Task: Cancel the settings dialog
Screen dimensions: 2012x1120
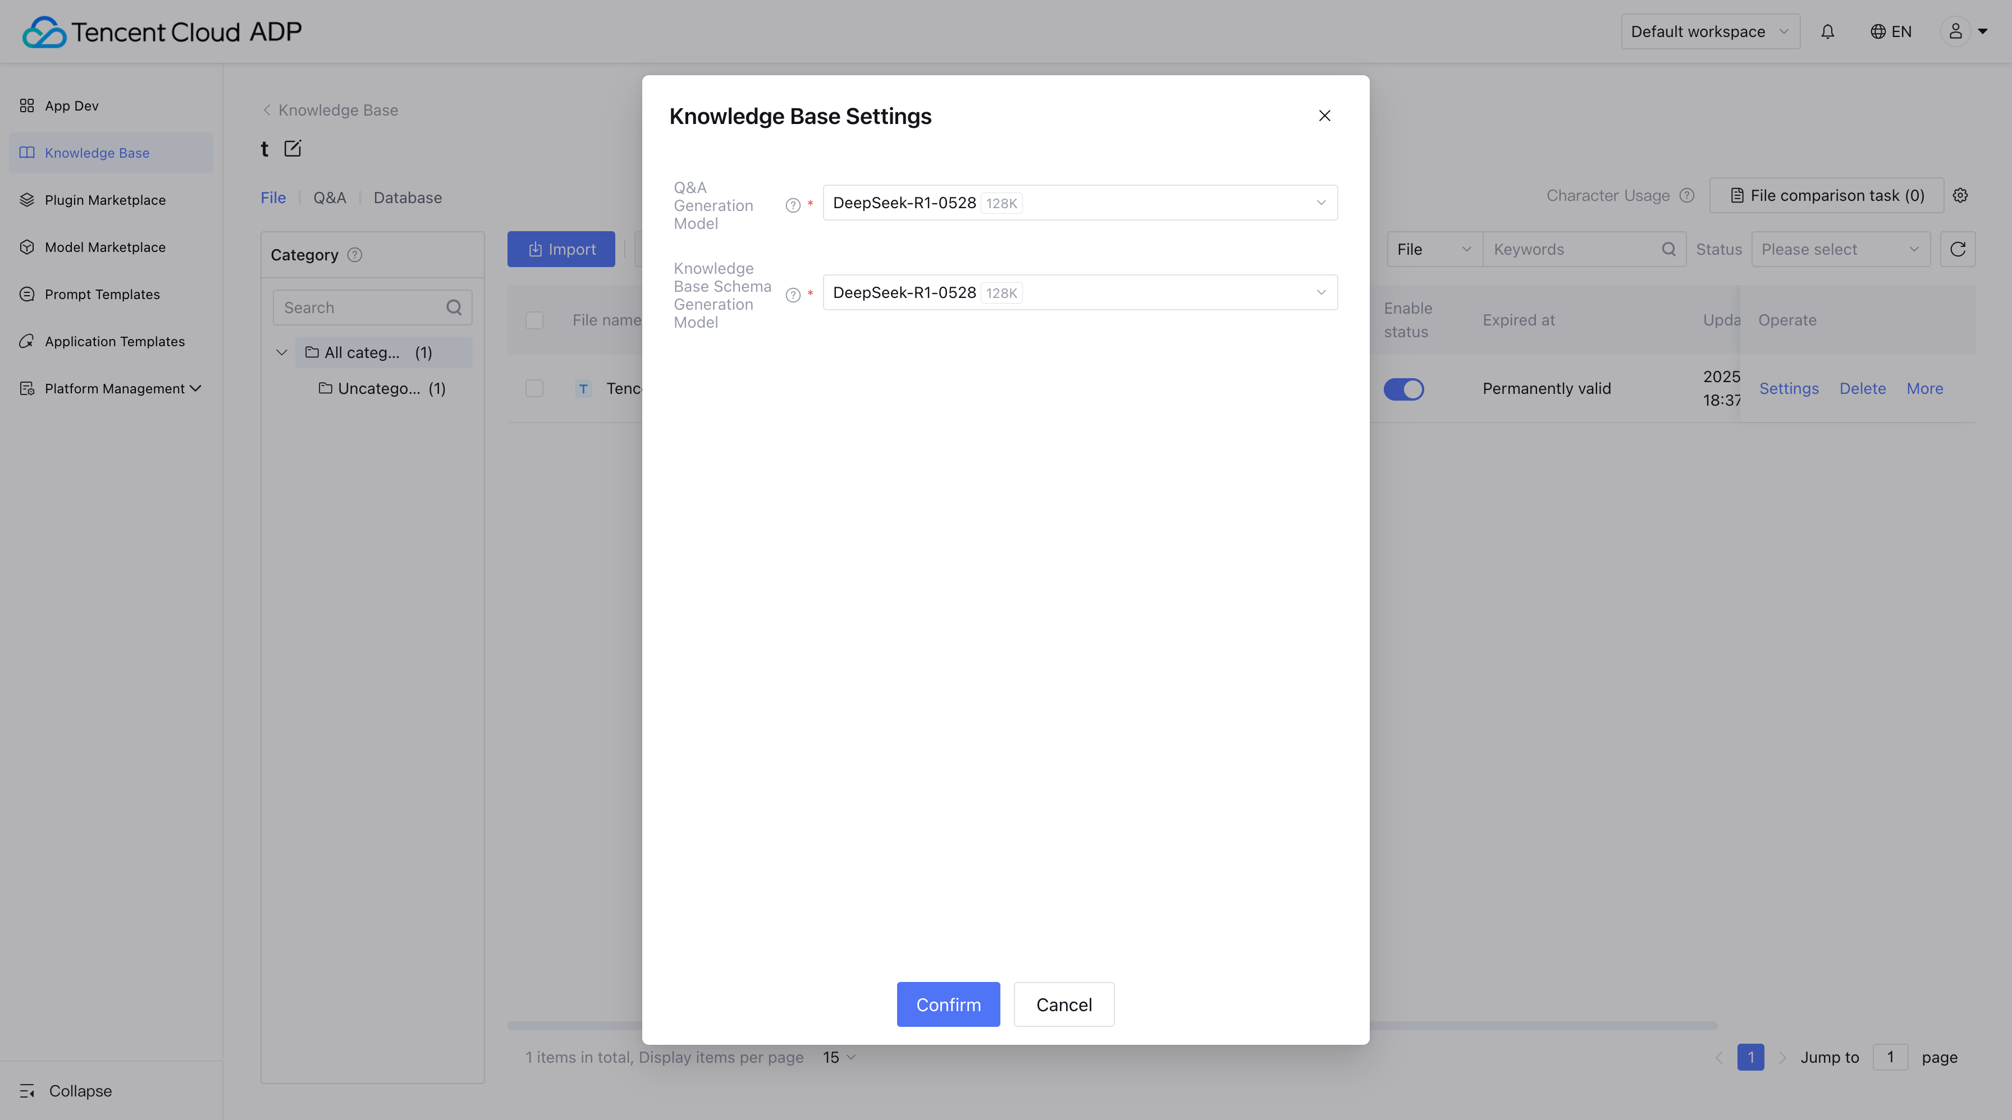Action: 1064,1004
